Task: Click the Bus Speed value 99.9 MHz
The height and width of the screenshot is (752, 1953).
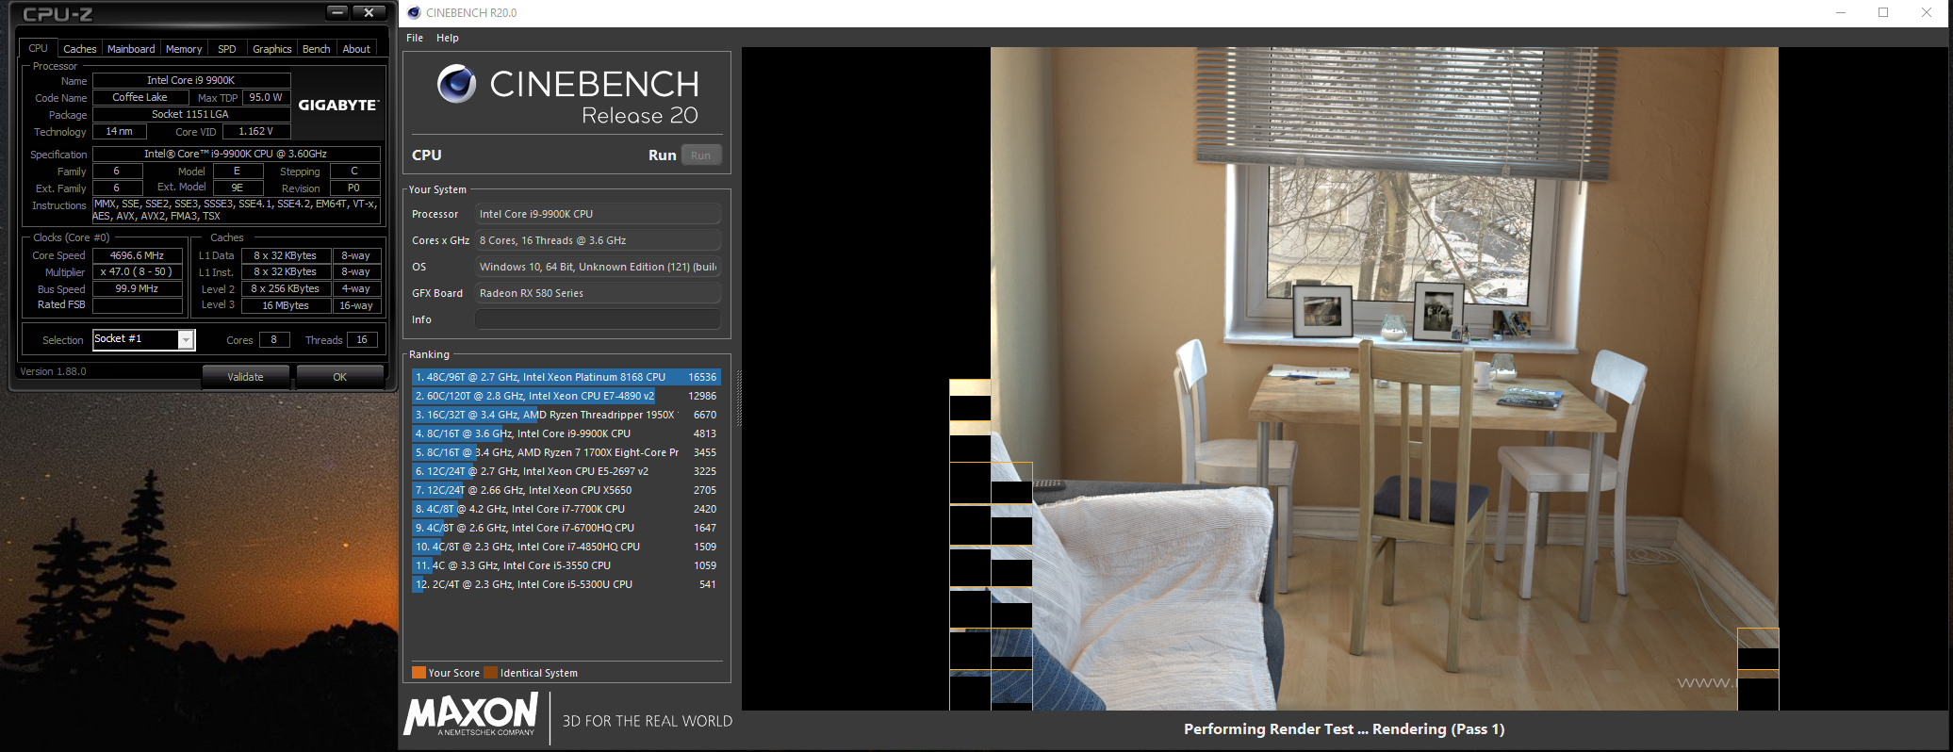Action: 138,288
